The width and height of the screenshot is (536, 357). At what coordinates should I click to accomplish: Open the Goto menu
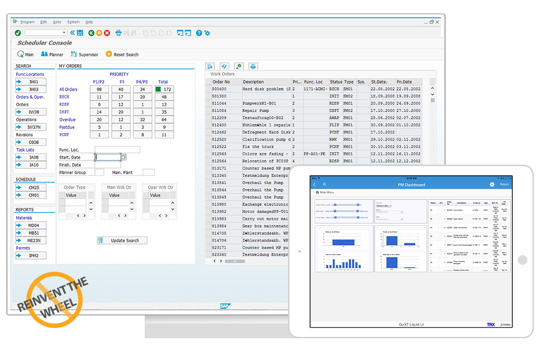point(57,22)
